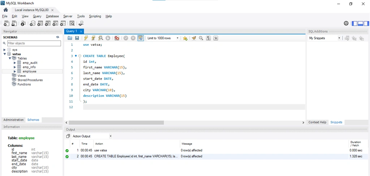
Task: Click the Beautify query broom icon
Action: coord(194,38)
